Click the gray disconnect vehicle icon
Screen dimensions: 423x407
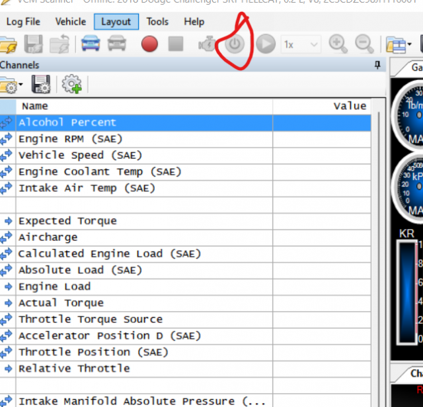tap(116, 44)
